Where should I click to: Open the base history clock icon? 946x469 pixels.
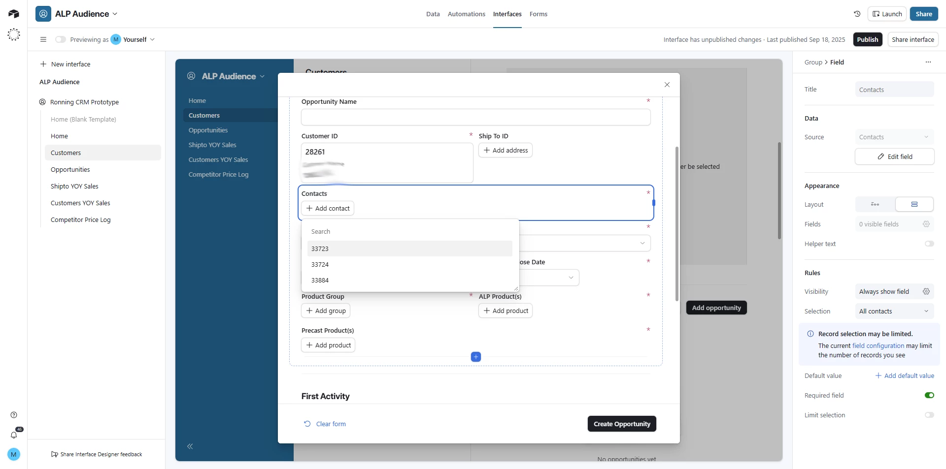(857, 14)
